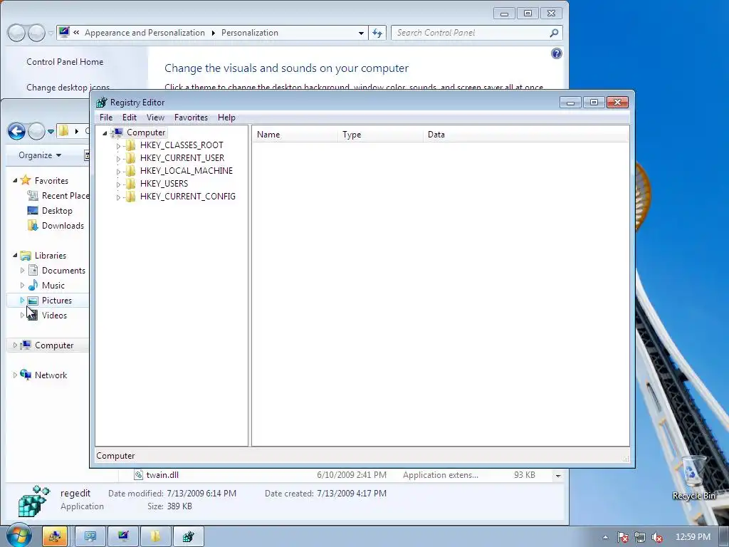Click the Network icon in Explorer sidebar

pos(26,375)
